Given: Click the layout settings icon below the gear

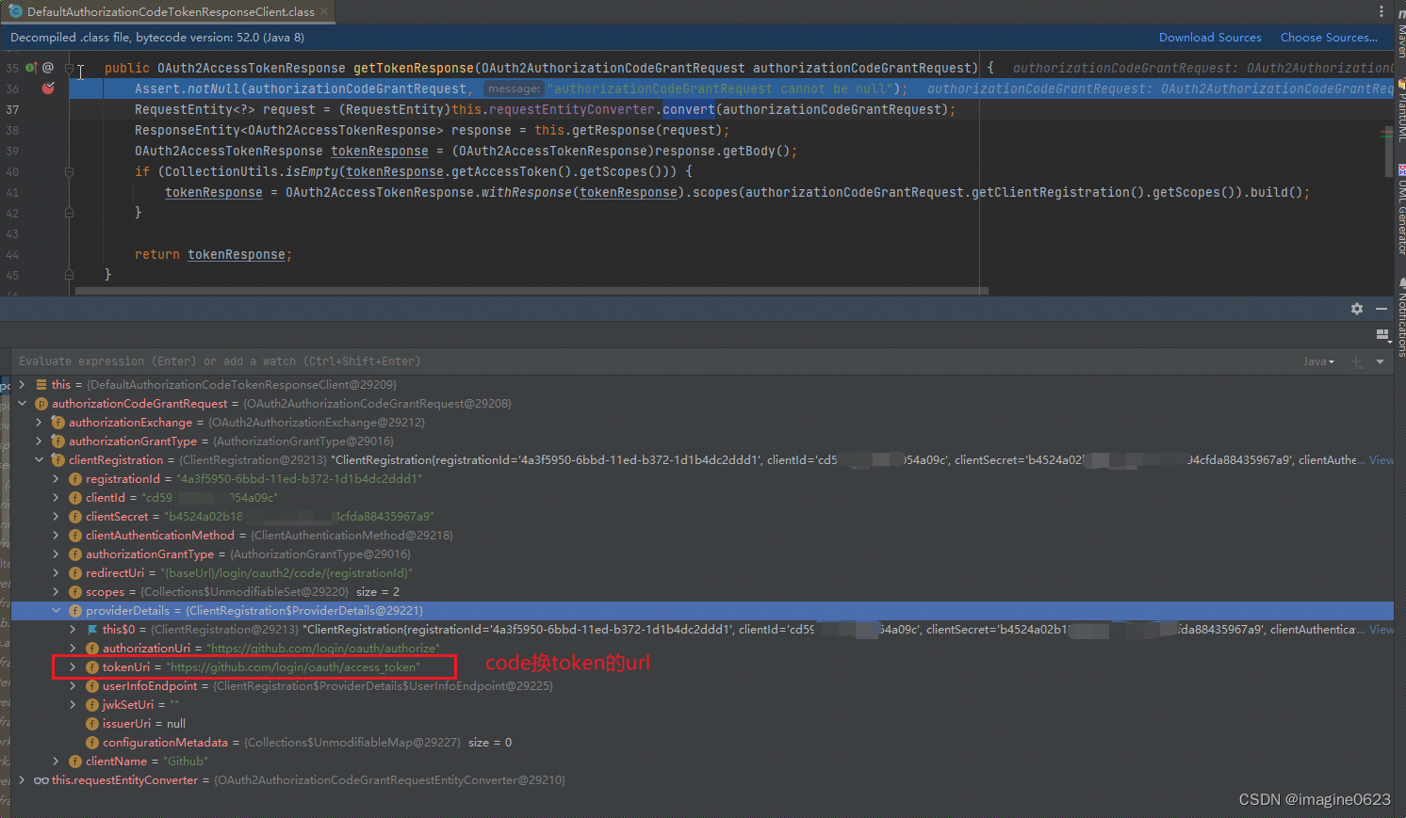Looking at the screenshot, I should click(x=1382, y=335).
